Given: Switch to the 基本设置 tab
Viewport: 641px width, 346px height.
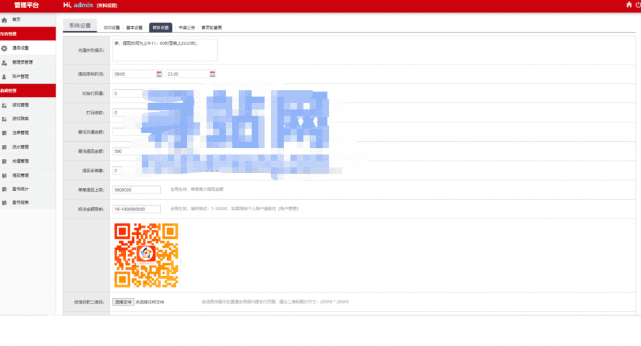Looking at the screenshot, I should (x=134, y=27).
